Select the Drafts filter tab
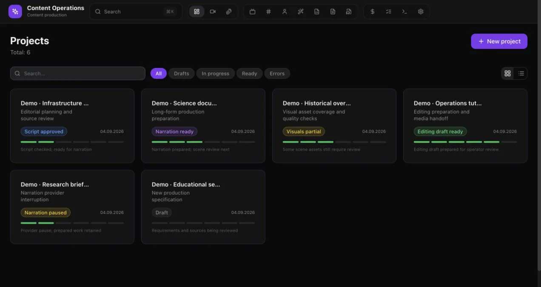The width and height of the screenshot is (541, 287). tap(181, 73)
